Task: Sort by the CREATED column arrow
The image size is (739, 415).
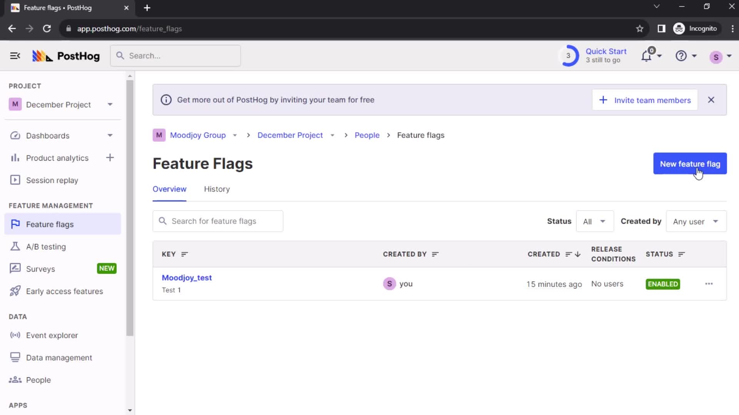Action: (x=577, y=254)
